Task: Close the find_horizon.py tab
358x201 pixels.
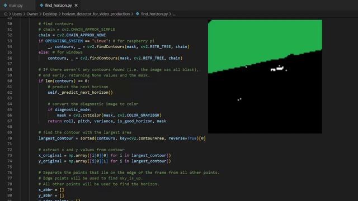Action: click(x=76, y=5)
